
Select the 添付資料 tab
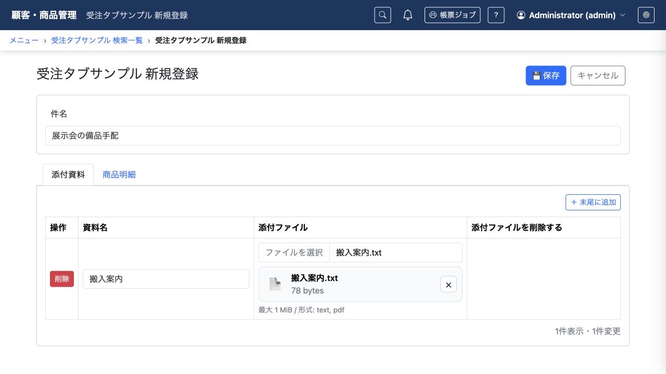coord(68,175)
